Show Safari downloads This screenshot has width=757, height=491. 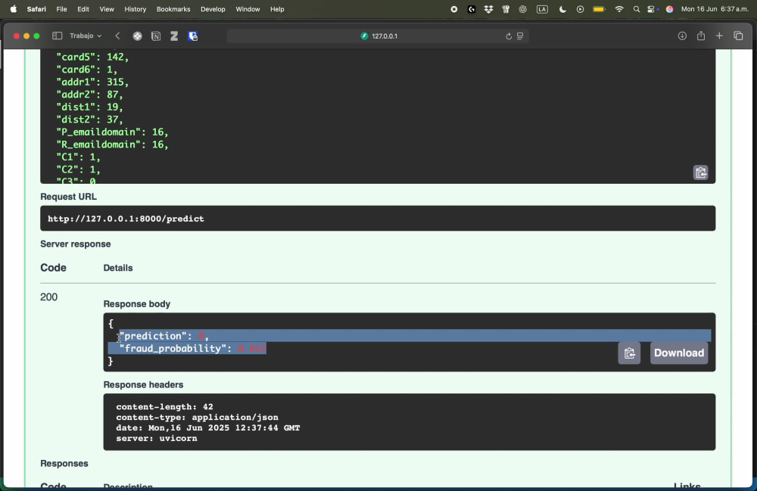pos(682,36)
